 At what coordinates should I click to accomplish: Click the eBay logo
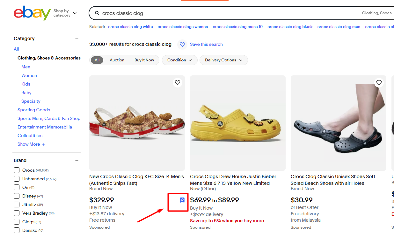32,13
